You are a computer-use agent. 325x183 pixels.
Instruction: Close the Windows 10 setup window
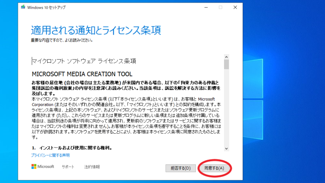pyautogui.click(x=235, y=7)
